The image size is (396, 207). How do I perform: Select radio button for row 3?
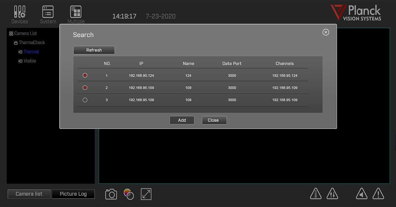(x=85, y=100)
